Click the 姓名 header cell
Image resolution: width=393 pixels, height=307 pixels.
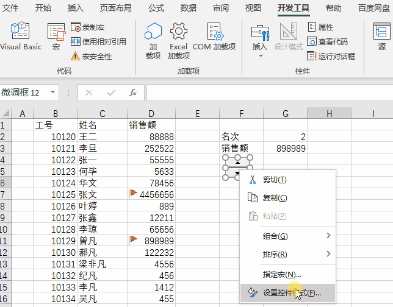point(102,125)
